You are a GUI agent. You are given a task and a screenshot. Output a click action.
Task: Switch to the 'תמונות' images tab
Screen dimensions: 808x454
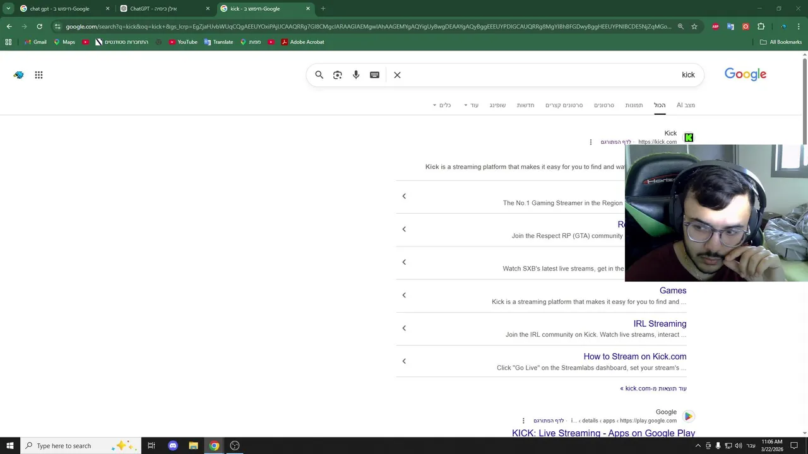[x=634, y=105]
